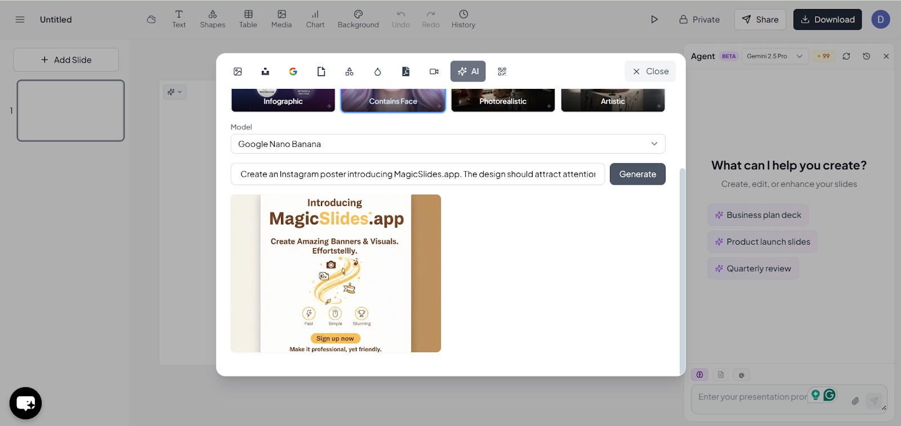Choose the Infographic style card
The image size is (901, 426).
pos(283,100)
